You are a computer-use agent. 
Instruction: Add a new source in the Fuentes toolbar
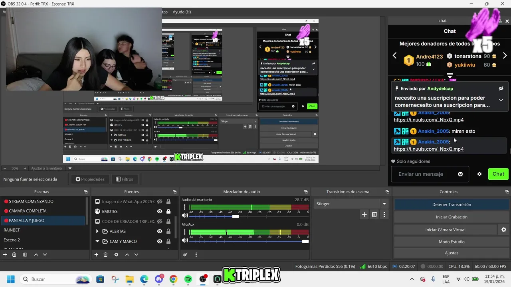coord(96,254)
